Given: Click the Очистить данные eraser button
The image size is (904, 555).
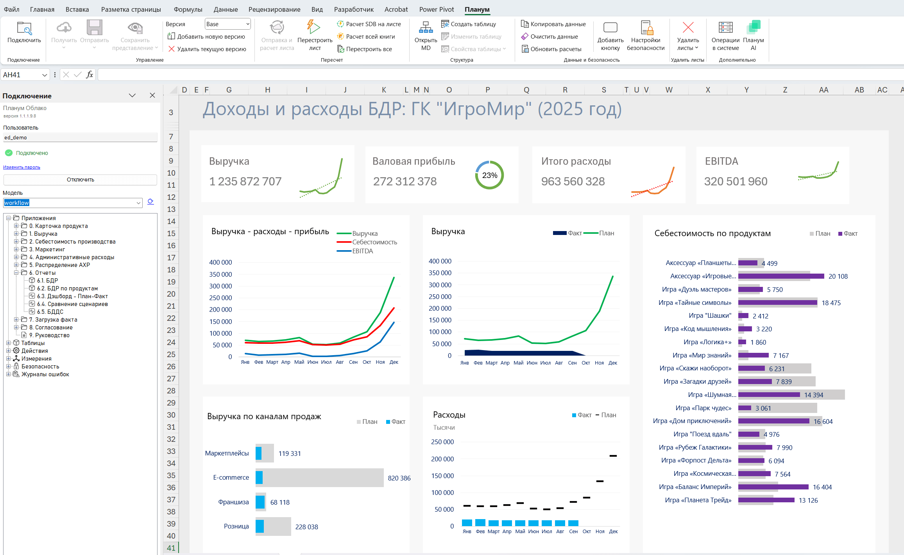Looking at the screenshot, I should click(550, 37).
